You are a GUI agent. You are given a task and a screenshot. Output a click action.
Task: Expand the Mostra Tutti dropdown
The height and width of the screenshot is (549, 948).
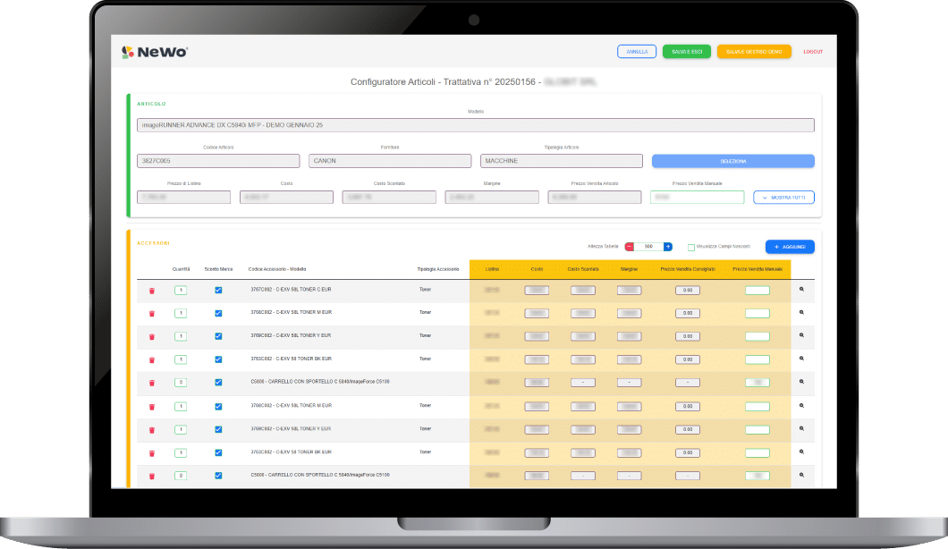point(783,197)
